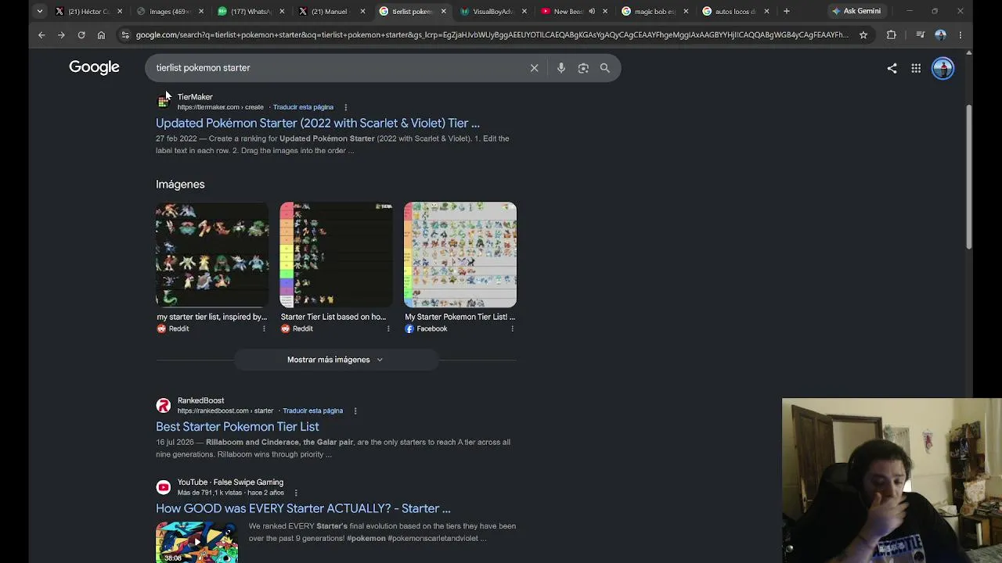Search by image with Google Lens
This screenshot has height=563, width=1002.
[x=583, y=68]
